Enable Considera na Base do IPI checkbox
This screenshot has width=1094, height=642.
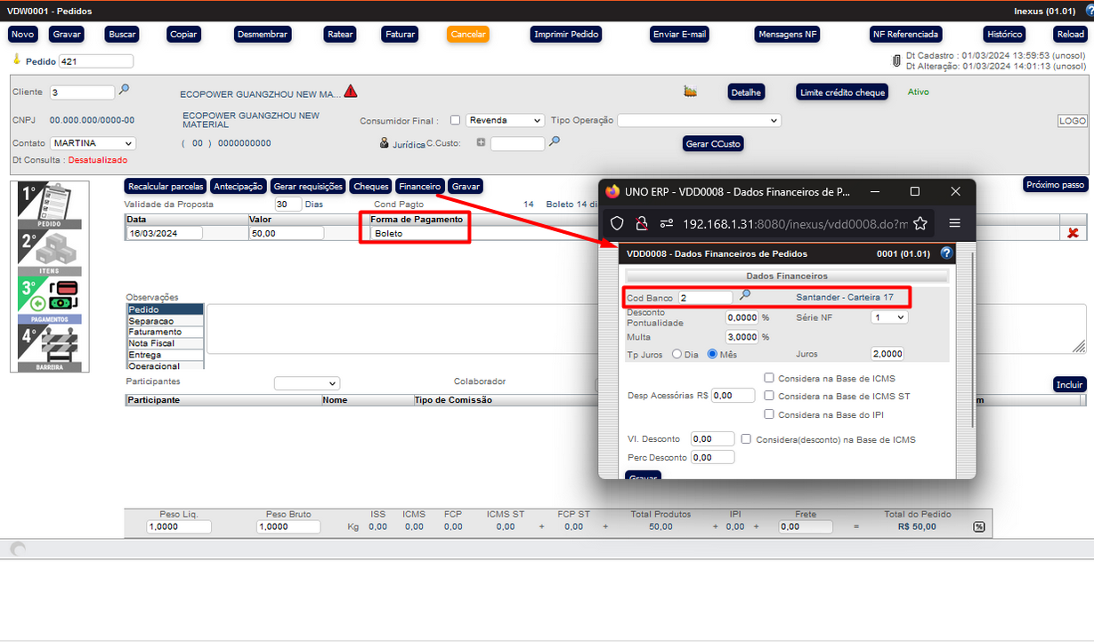point(769,414)
